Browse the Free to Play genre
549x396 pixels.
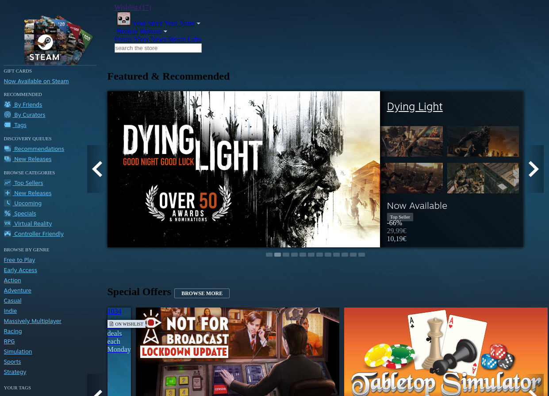pyautogui.click(x=19, y=260)
